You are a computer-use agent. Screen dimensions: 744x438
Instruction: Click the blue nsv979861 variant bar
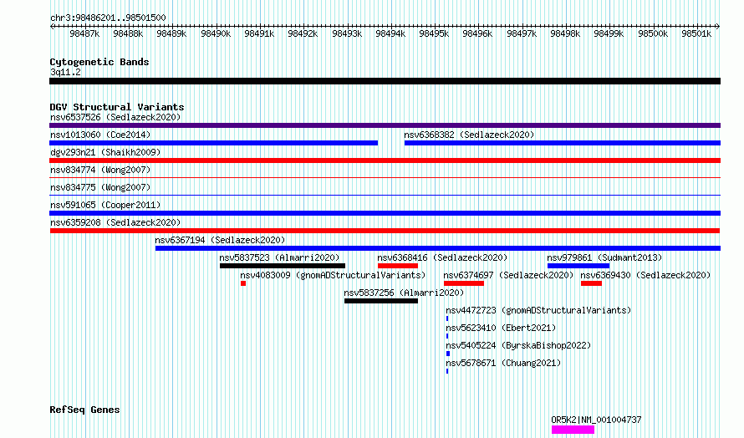[x=578, y=266]
